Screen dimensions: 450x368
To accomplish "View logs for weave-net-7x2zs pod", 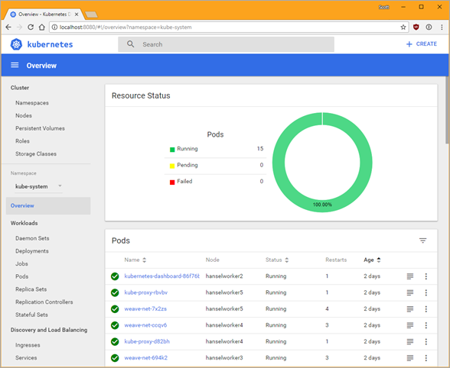I will [410, 309].
